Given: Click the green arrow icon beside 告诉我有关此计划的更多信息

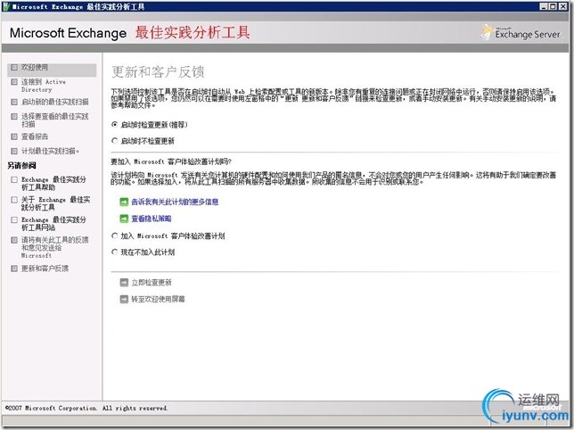Looking at the screenshot, I should [124, 202].
